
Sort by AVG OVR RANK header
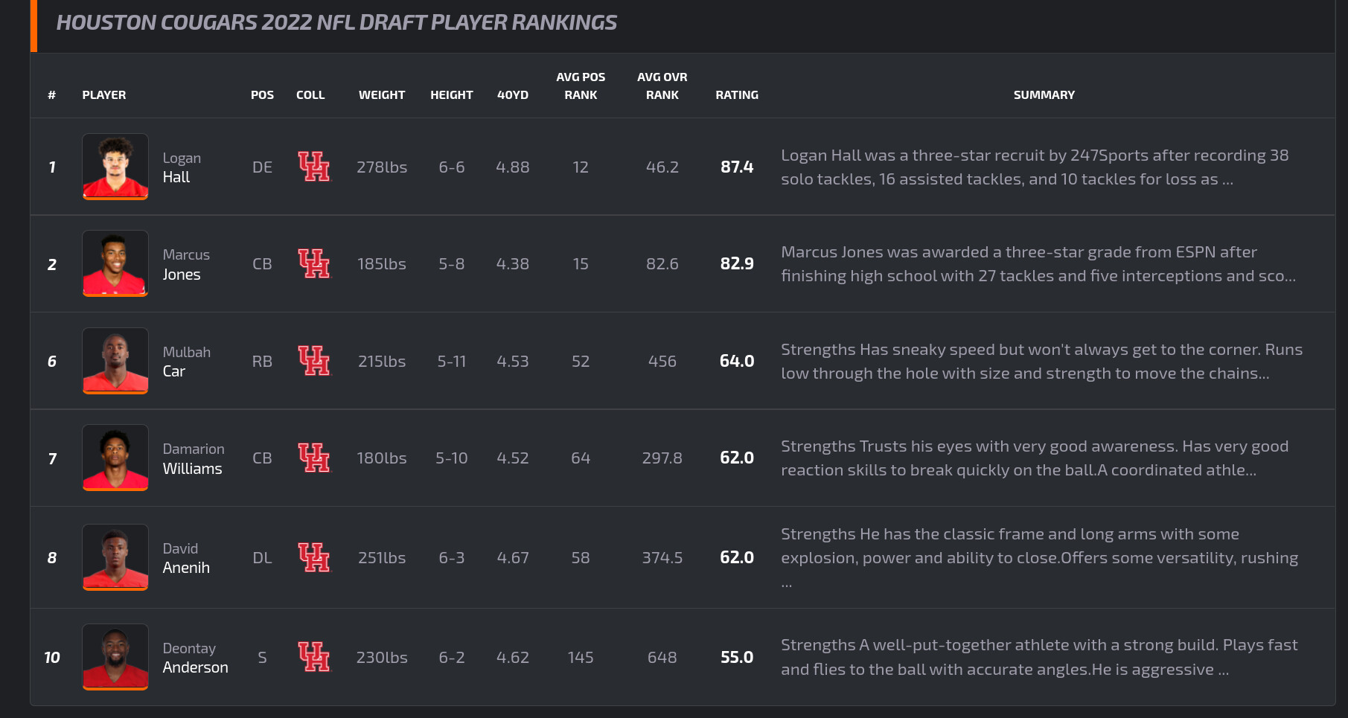(662, 86)
